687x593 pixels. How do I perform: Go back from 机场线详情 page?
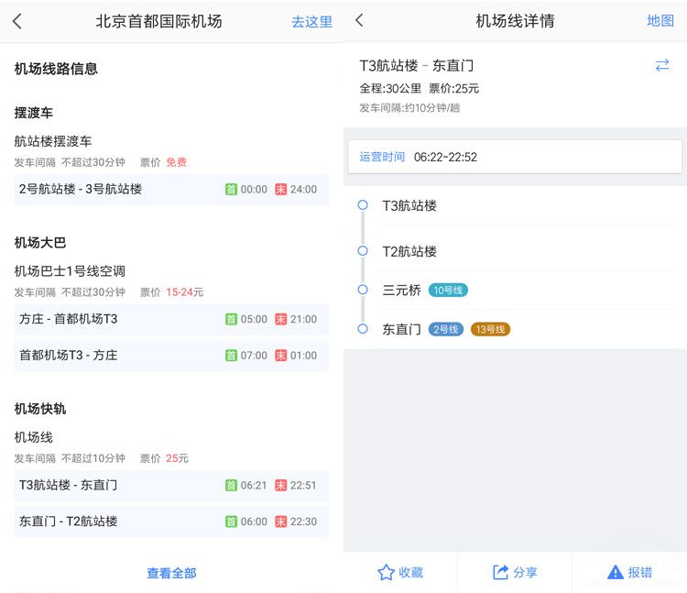[359, 20]
